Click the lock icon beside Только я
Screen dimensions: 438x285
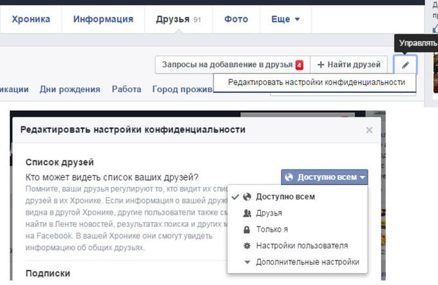[247, 230]
